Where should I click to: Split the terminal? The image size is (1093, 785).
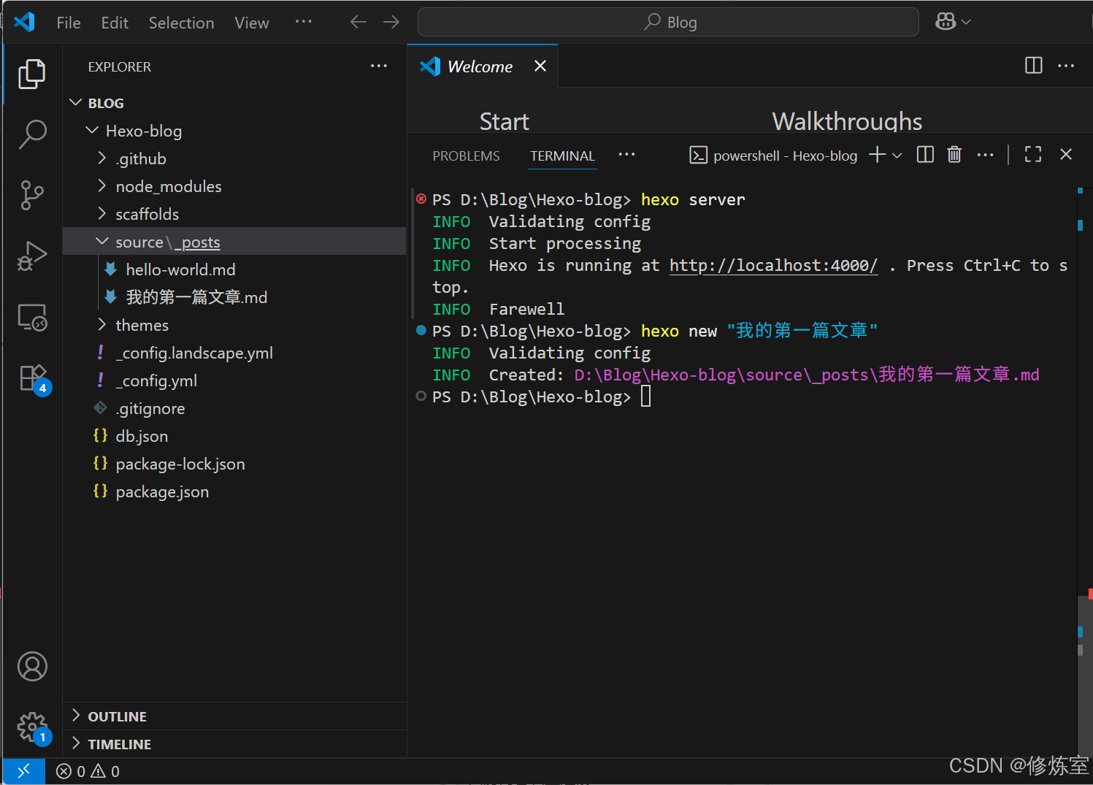click(x=925, y=155)
